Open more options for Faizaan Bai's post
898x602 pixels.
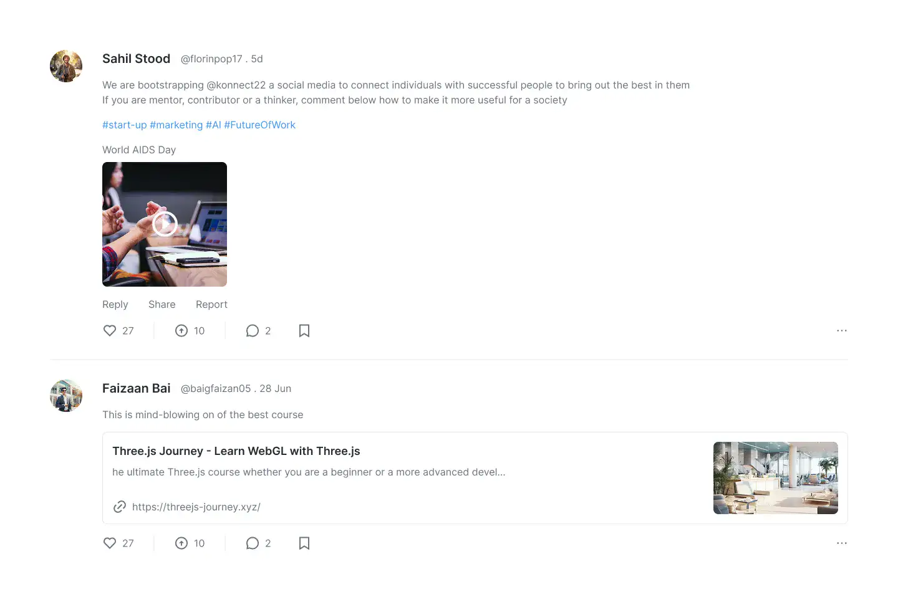click(842, 543)
